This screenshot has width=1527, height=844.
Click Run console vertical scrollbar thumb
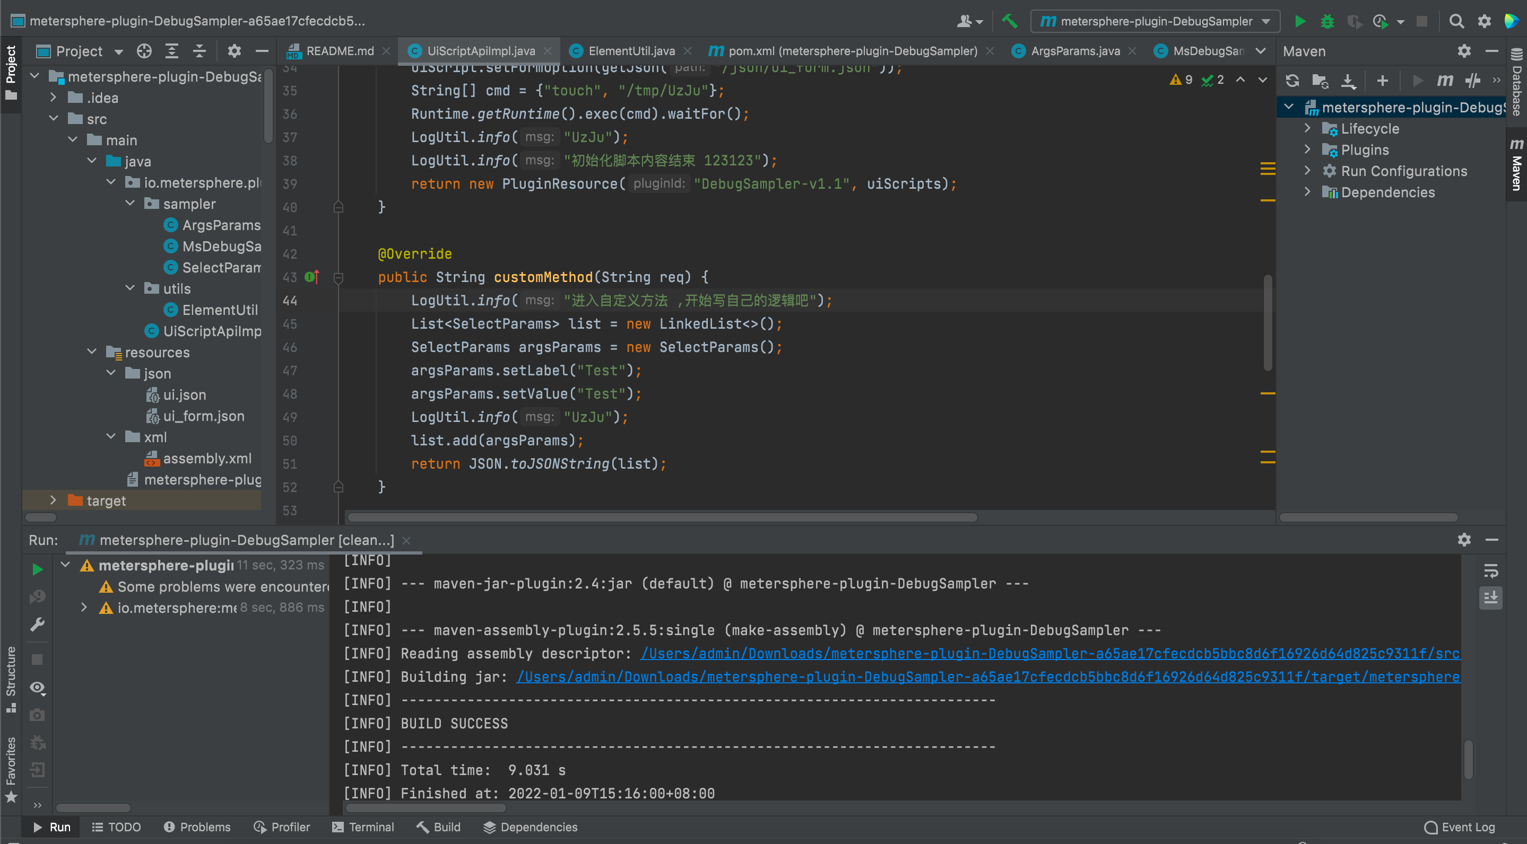[1468, 759]
